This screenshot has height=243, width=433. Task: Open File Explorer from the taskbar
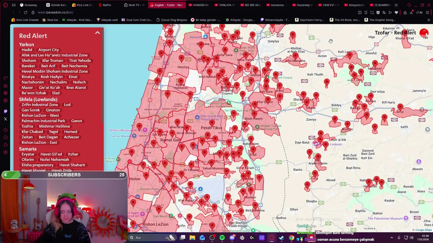pos(192,238)
